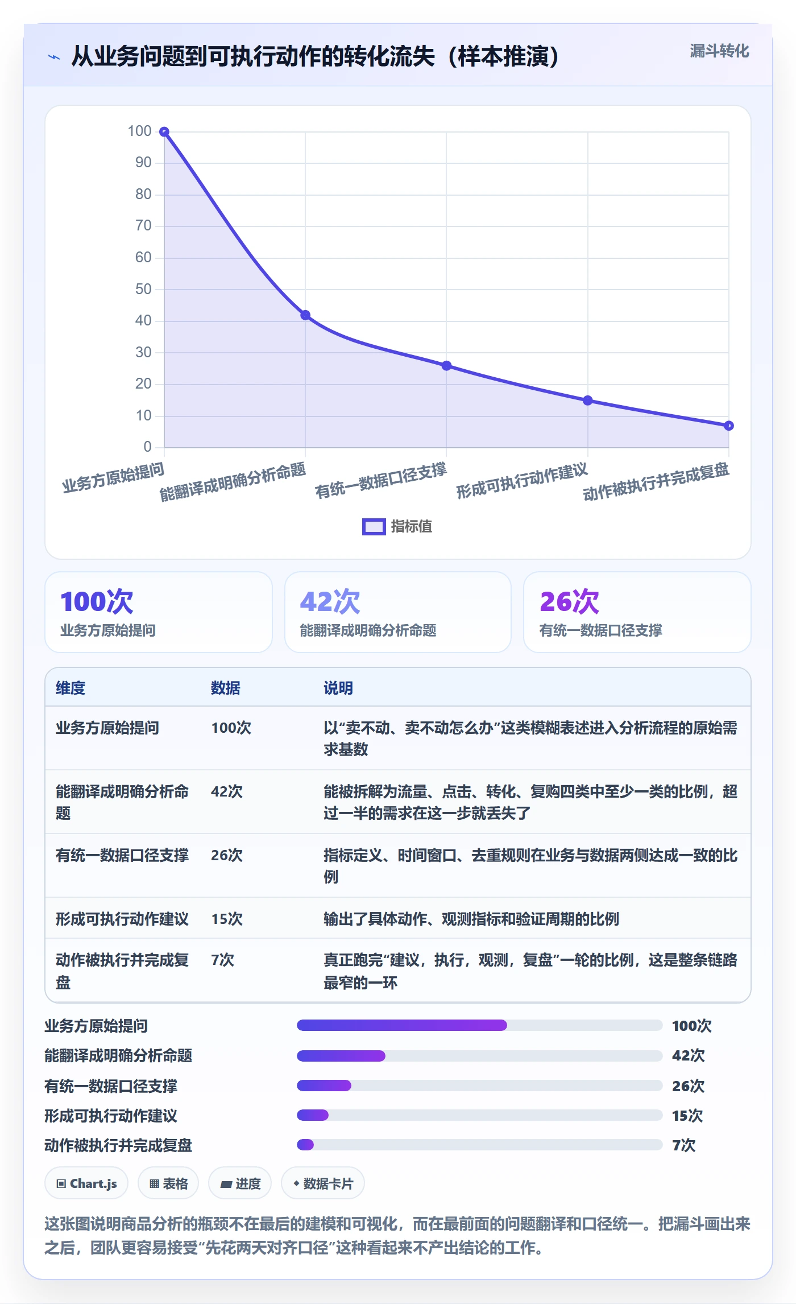The image size is (796, 1304).
Task: Click the 业务方原始提问 progress bar
Action: [479, 1025]
